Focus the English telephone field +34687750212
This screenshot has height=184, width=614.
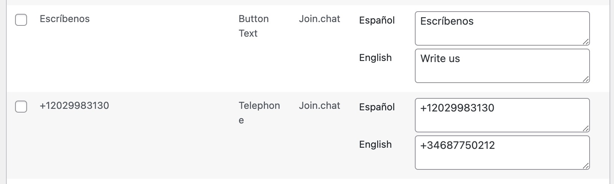pyautogui.click(x=502, y=153)
